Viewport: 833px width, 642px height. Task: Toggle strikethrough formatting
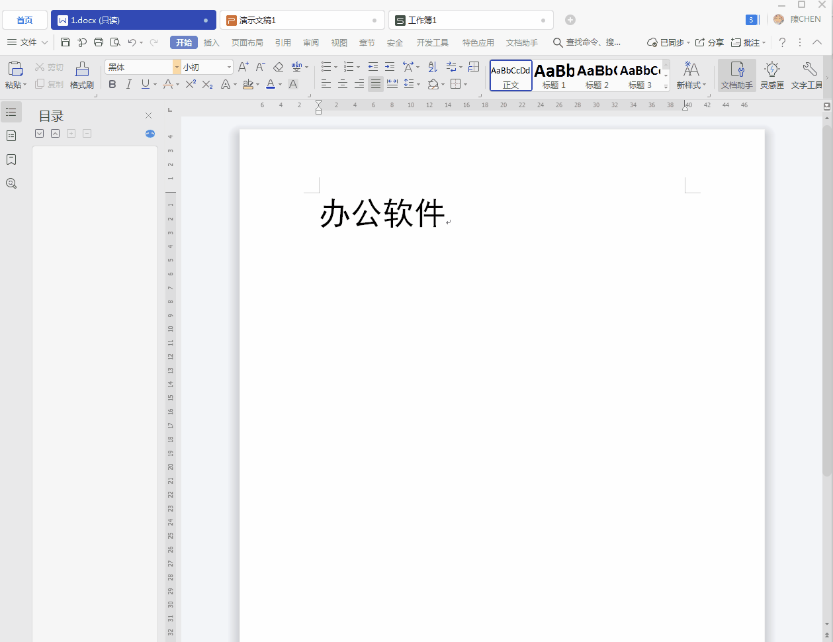(x=167, y=84)
